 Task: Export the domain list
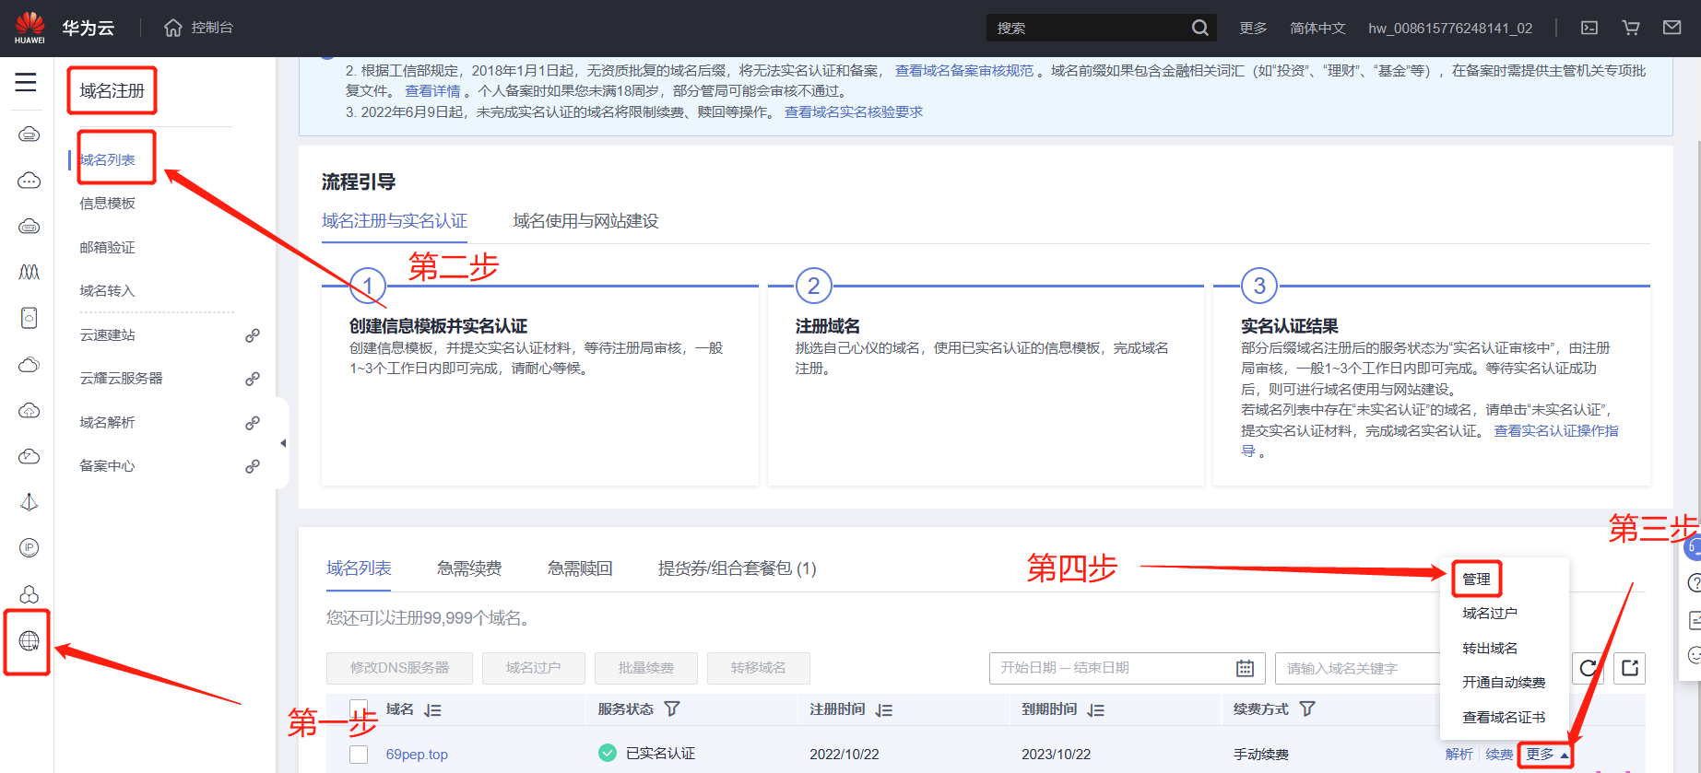pyautogui.click(x=1629, y=668)
